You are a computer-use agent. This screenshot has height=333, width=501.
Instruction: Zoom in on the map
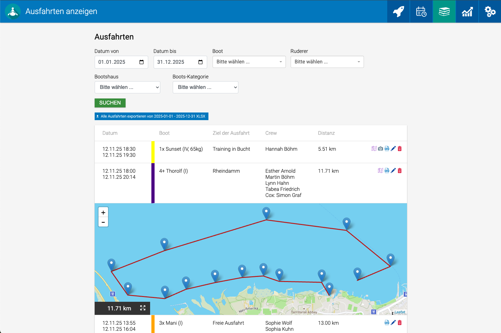pos(103,212)
